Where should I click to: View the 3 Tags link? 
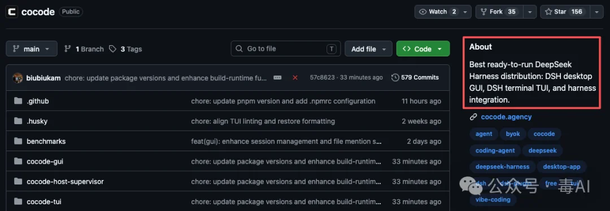pos(125,49)
